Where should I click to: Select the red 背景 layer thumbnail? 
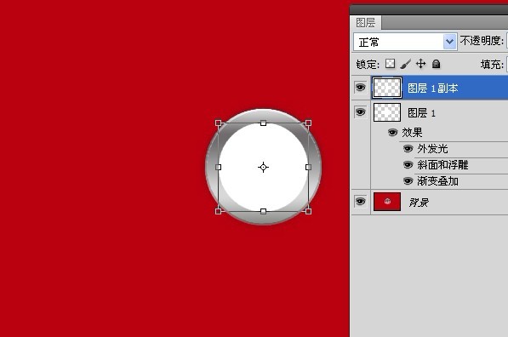(x=387, y=202)
